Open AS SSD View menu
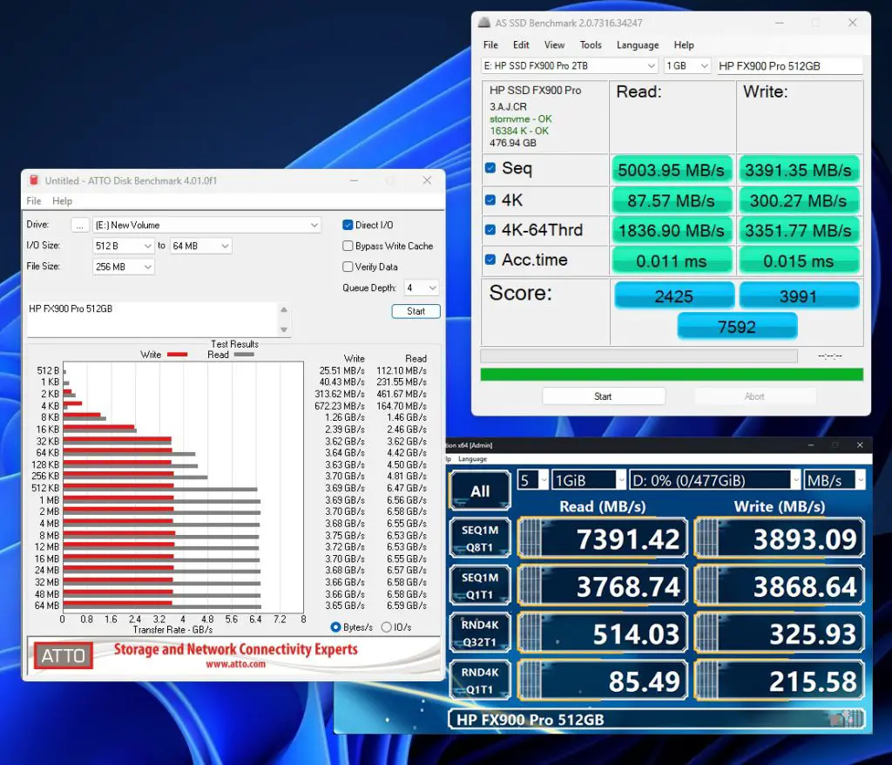Viewport: 892px width, 765px height. pos(554,45)
